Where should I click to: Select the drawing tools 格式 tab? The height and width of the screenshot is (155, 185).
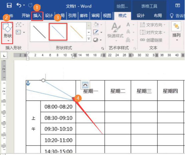pyautogui.click(x=122, y=16)
